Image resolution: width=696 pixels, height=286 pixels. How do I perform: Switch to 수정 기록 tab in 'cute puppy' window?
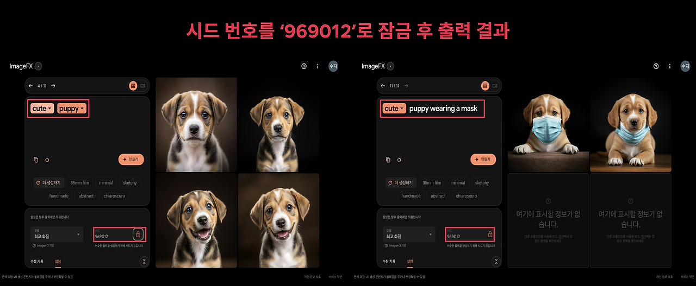tap(38, 262)
